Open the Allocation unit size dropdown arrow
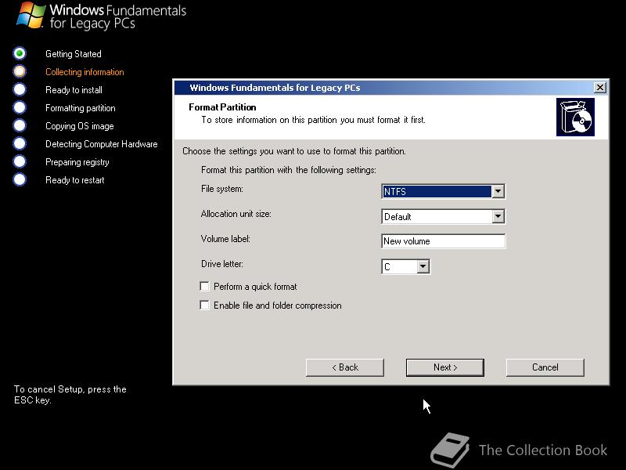The image size is (626, 470). (498, 217)
